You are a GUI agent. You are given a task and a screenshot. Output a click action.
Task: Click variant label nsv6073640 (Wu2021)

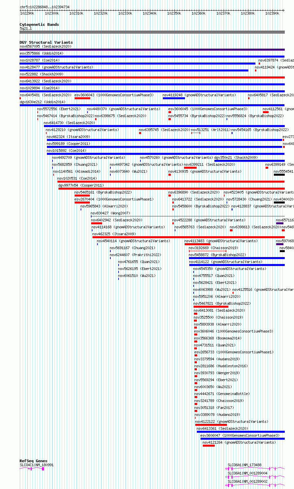point(129,172)
